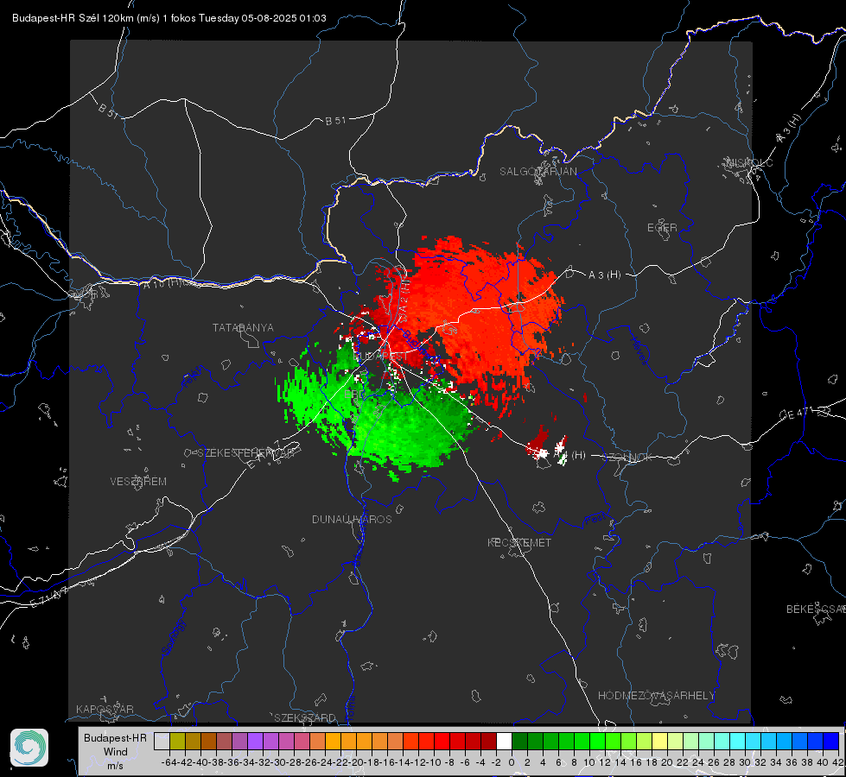Click the swirl logo icon beside the legend

[x=29, y=748]
